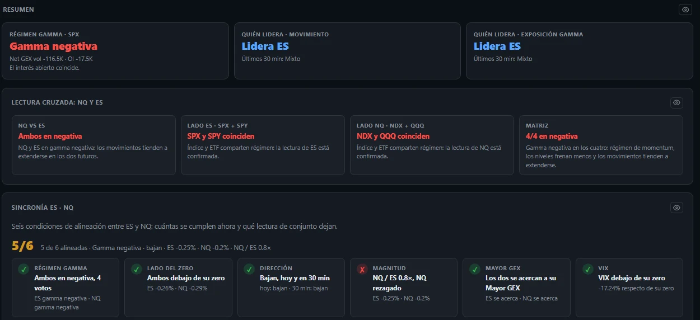Click 'Los dos se acercan a su Mayor GEX'
Viewport: 700px width, 320px height.
pyautogui.click(x=520, y=283)
